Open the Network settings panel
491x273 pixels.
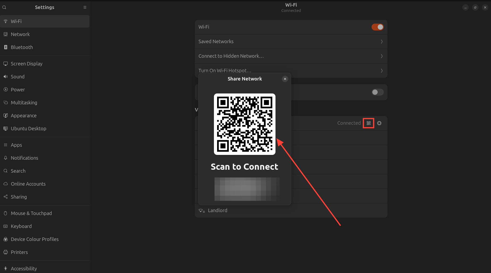point(45,34)
